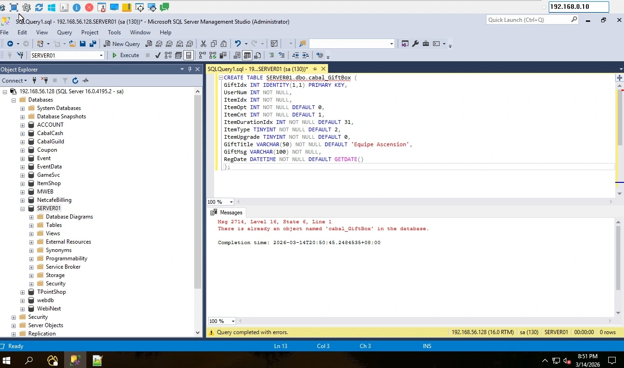Close the SQLQuery1.sql document tab
The image size is (624, 368).
coord(323,69)
